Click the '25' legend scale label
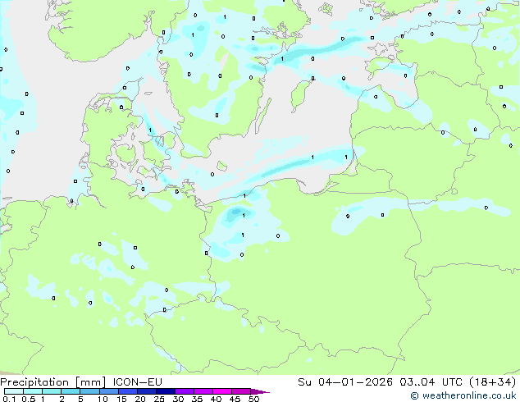The width and height of the screenshot is (520, 402). 159,399
